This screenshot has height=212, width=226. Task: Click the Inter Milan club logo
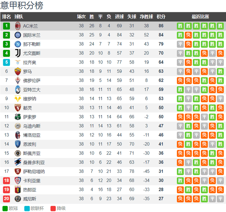[x=18, y=35]
